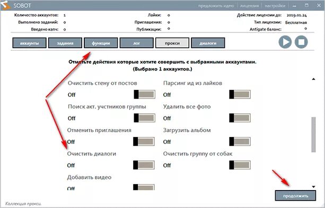Toggle Очистить группу от собак switch
The height and width of the screenshot is (208, 325).
pos(240,165)
